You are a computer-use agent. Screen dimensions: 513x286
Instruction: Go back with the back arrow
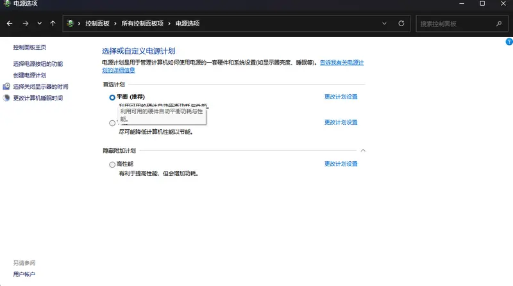click(x=10, y=24)
